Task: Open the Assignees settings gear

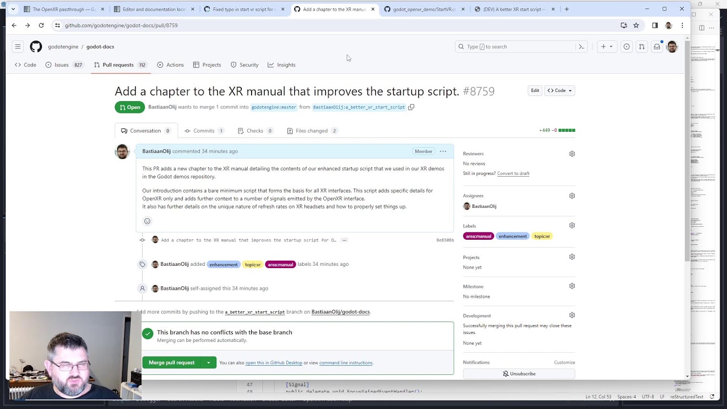Action: [x=572, y=195]
